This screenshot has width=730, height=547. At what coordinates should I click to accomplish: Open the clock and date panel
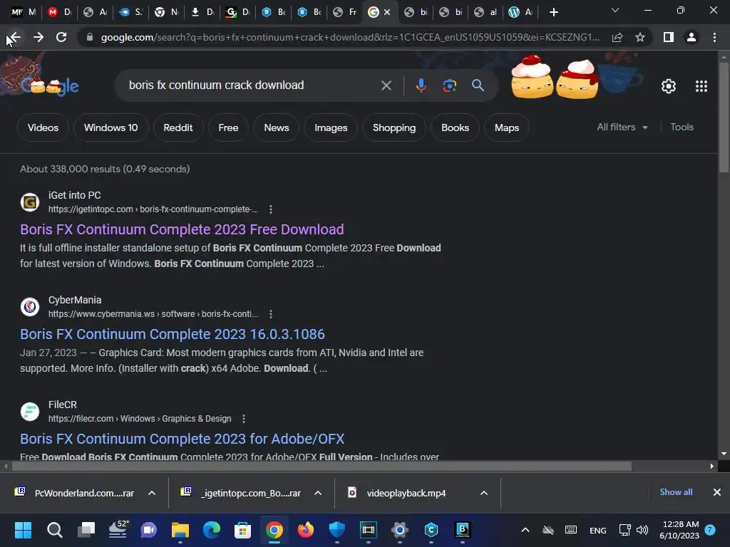(x=679, y=530)
